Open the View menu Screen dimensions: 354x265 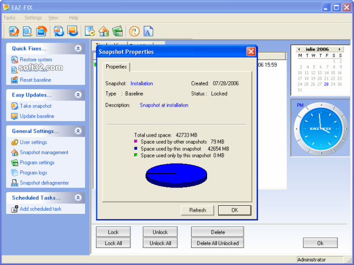click(53, 18)
